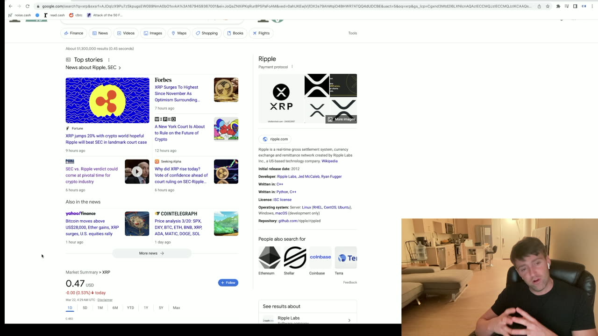Go back with the browser back arrow
598x336 pixels.
pos(10,6)
